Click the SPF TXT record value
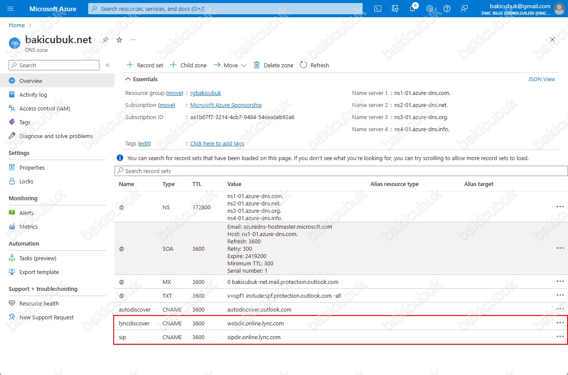568x375 pixels. tap(284, 296)
